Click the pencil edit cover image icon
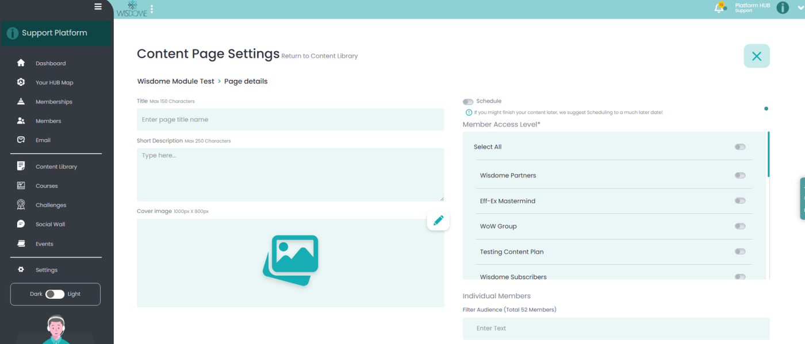 click(438, 220)
